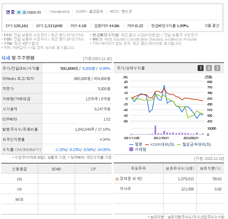This screenshot has width=228, height=219.
Task: Click the 보유주식수(보통) column header
Action: [x=180, y=169]
